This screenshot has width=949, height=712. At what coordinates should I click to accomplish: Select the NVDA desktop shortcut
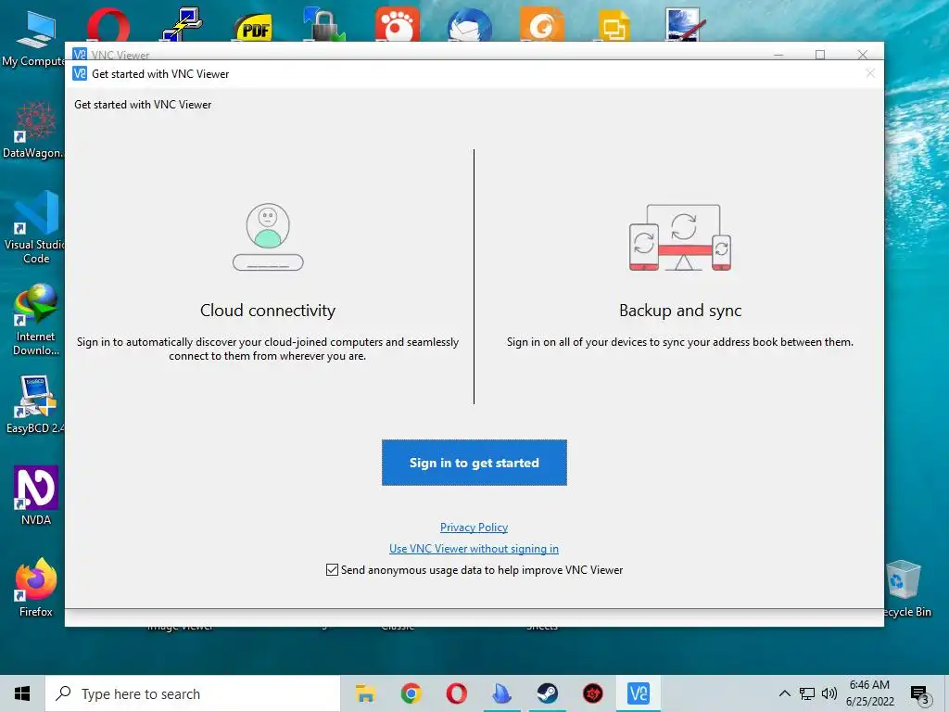click(x=36, y=496)
